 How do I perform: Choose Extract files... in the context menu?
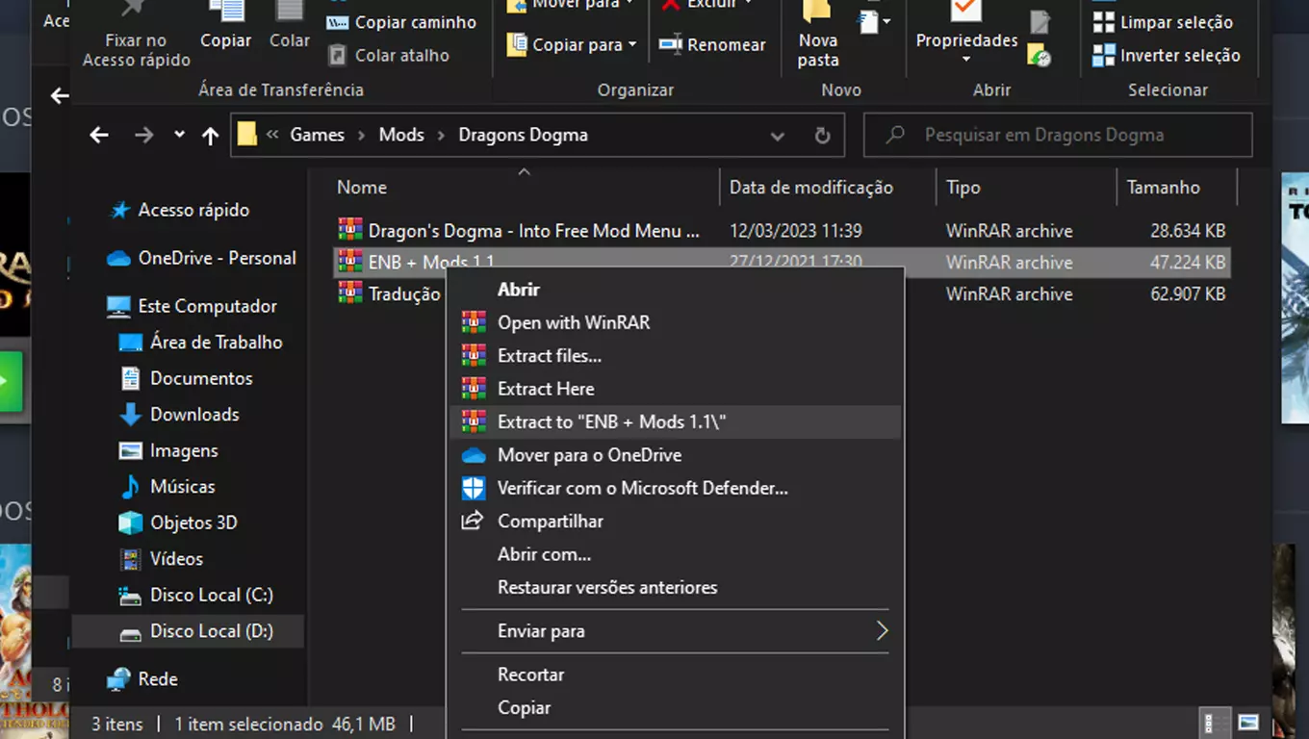pyautogui.click(x=676, y=356)
